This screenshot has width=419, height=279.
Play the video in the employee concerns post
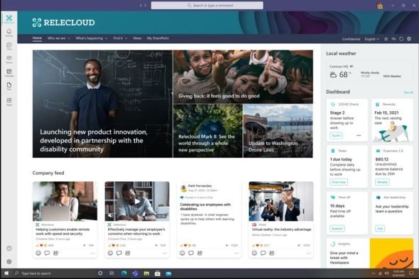[137, 201]
